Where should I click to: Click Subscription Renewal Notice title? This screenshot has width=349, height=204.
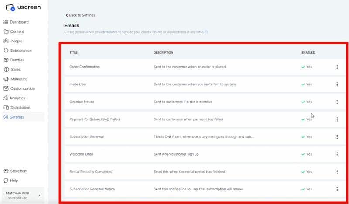click(x=92, y=189)
